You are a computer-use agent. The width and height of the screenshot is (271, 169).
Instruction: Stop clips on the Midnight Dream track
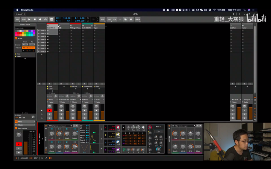[x=73, y=84]
